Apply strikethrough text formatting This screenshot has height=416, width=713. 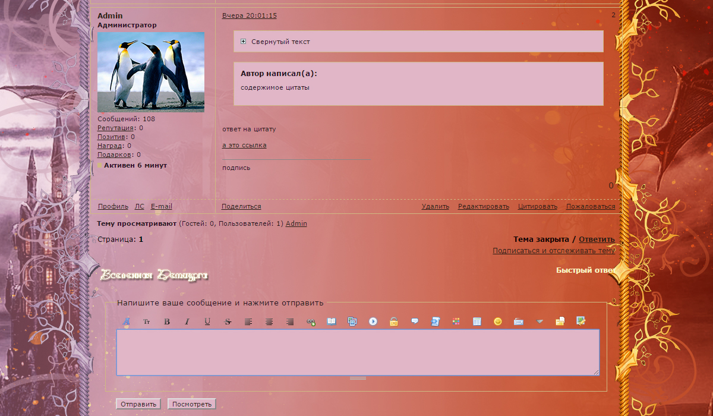(228, 322)
